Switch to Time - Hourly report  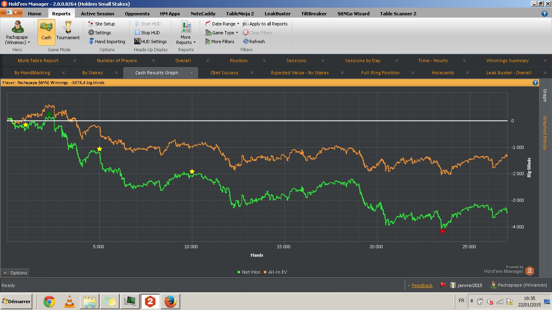coord(433,61)
